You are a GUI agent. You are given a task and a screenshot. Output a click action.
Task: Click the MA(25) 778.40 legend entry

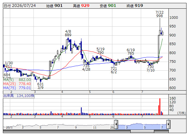(x=17, y=84)
